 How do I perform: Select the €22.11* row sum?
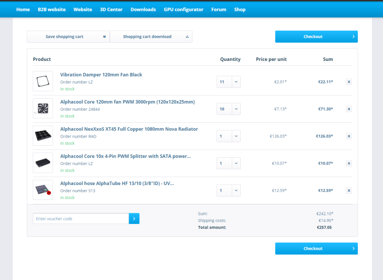326,82
